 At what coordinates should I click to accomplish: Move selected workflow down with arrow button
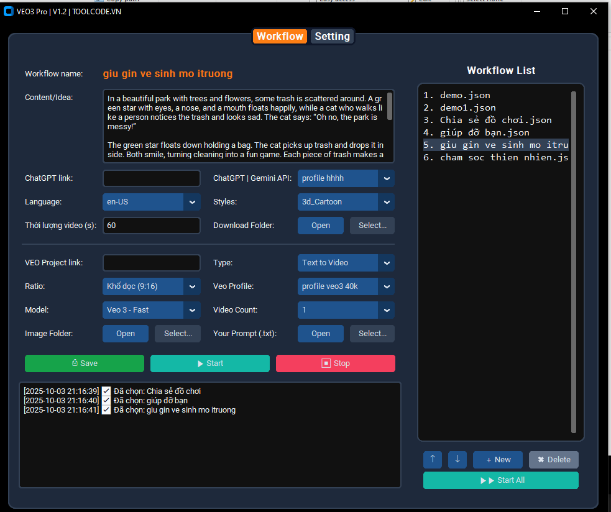(457, 459)
